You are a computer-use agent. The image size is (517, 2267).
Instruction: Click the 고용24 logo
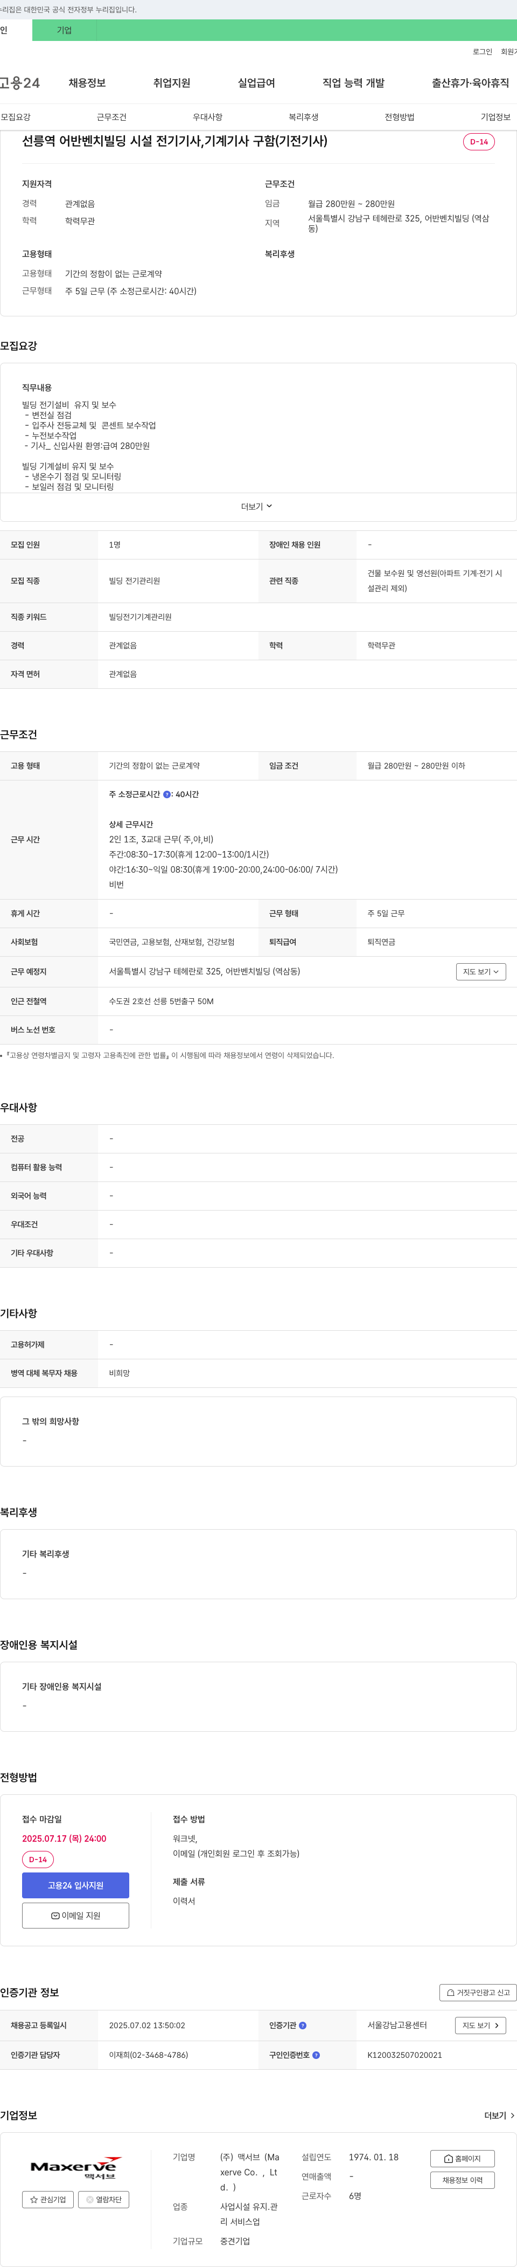[x=19, y=82]
